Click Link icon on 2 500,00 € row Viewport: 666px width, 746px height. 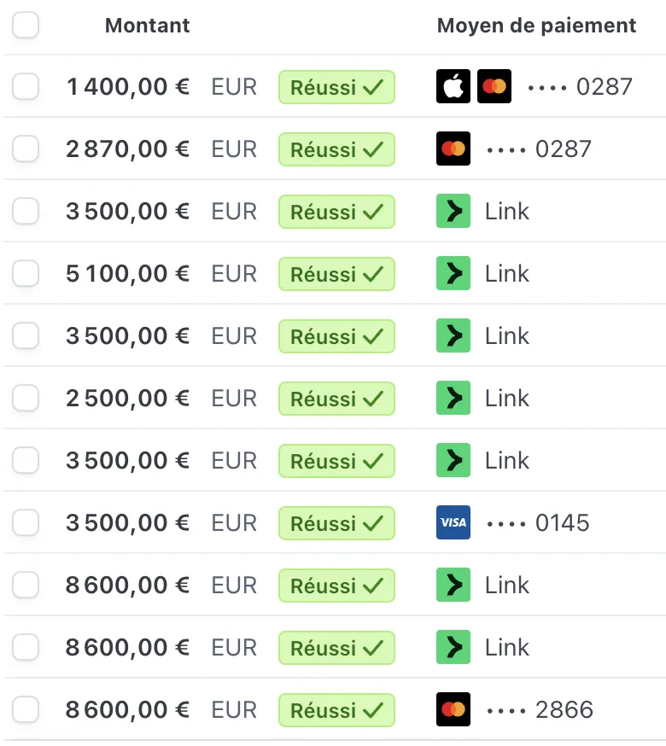pos(453,398)
